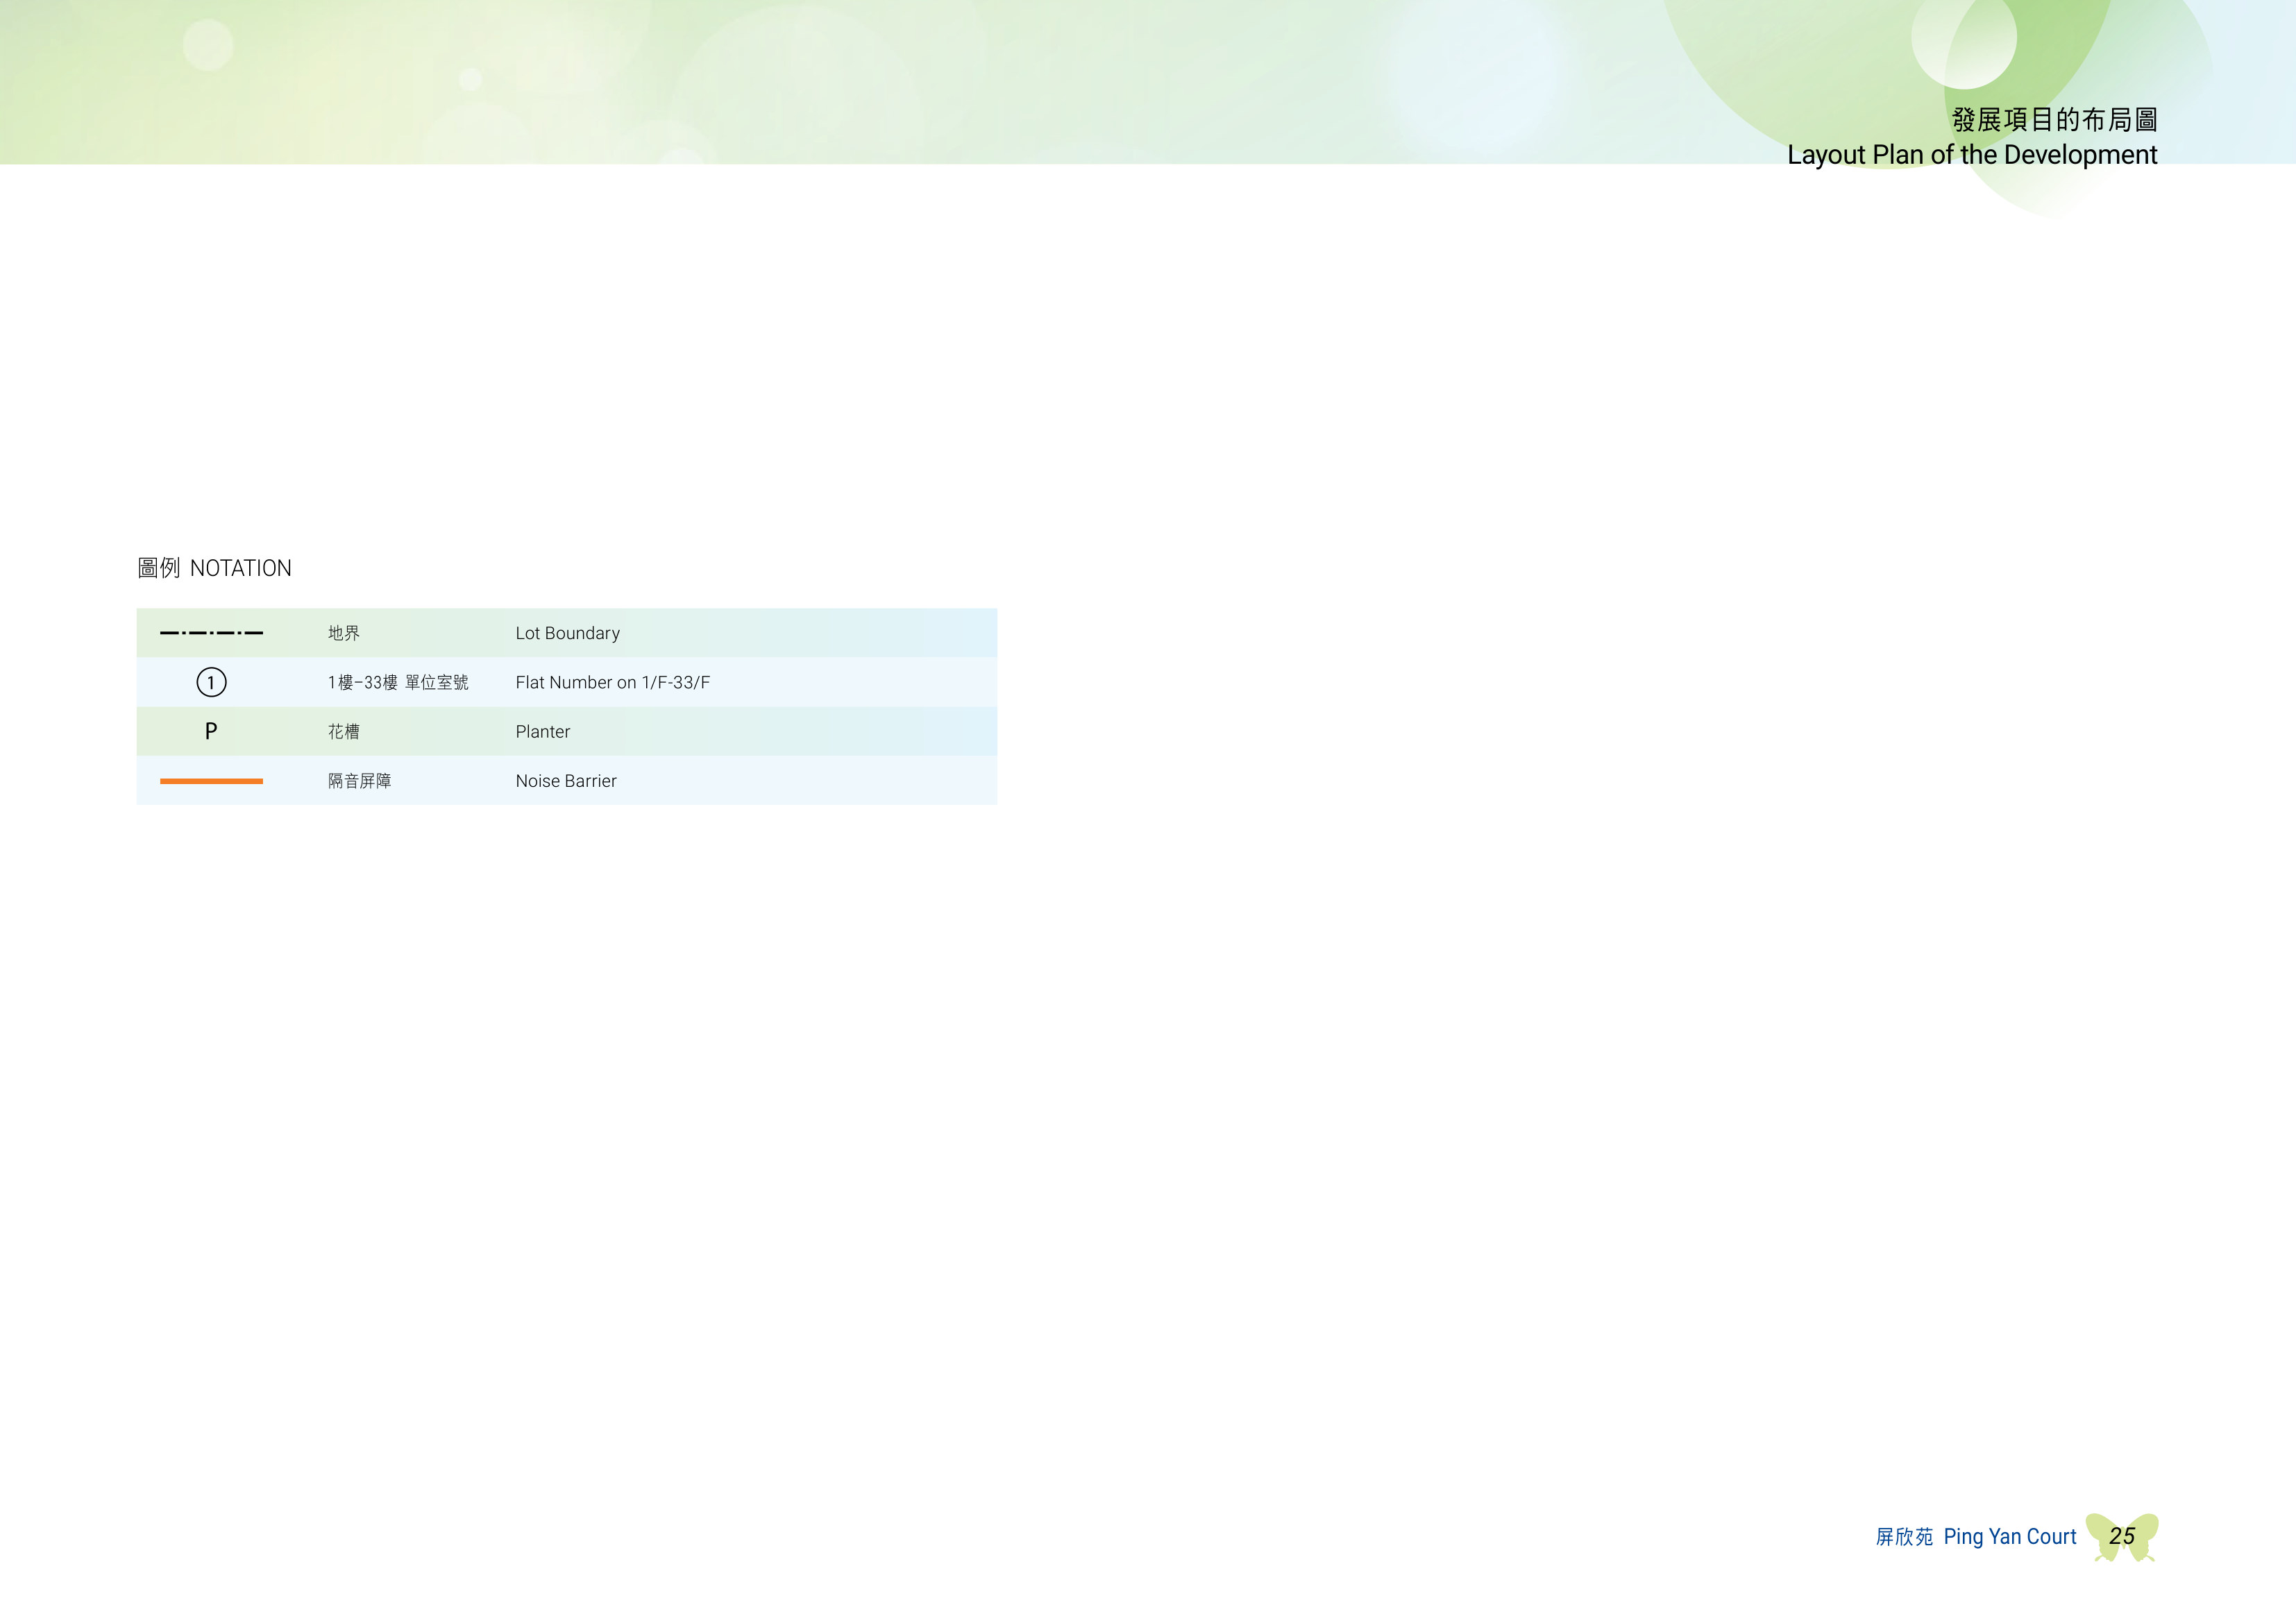This screenshot has width=2296, height=1623.
Task: Click the 1樓-33樓 單位室號 label
Action: pyautogui.click(x=398, y=682)
